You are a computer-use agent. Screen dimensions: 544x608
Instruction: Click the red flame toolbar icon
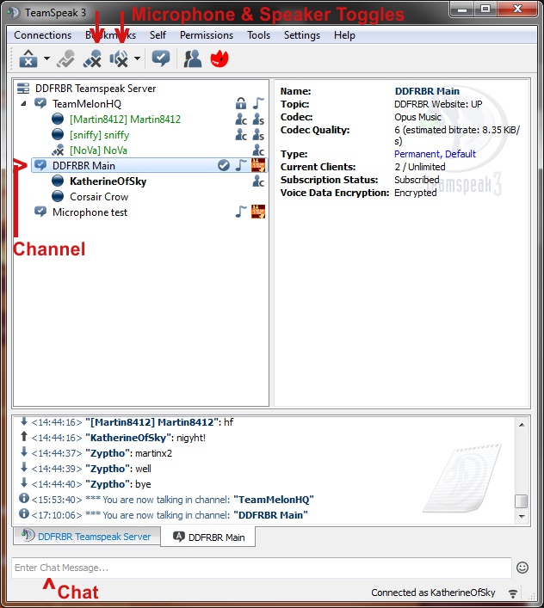tap(219, 58)
